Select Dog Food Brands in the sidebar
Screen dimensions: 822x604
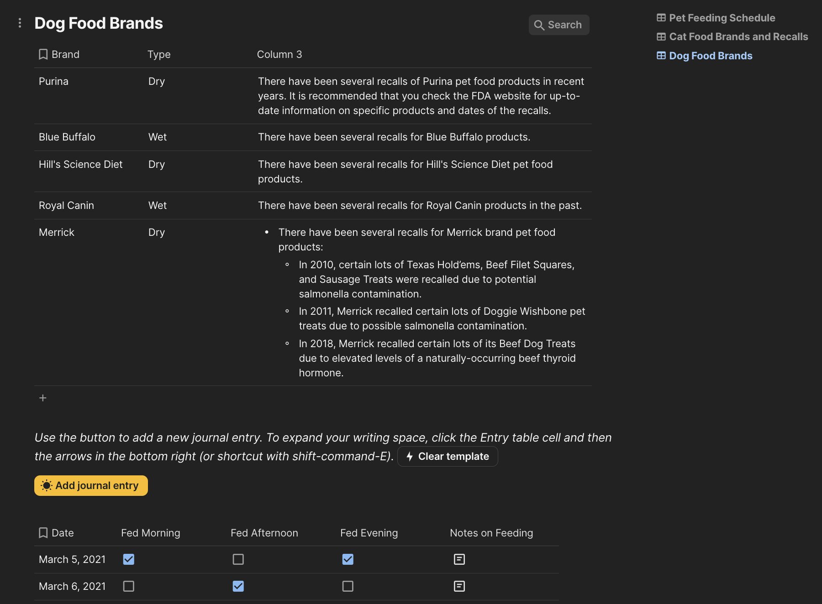tap(710, 56)
